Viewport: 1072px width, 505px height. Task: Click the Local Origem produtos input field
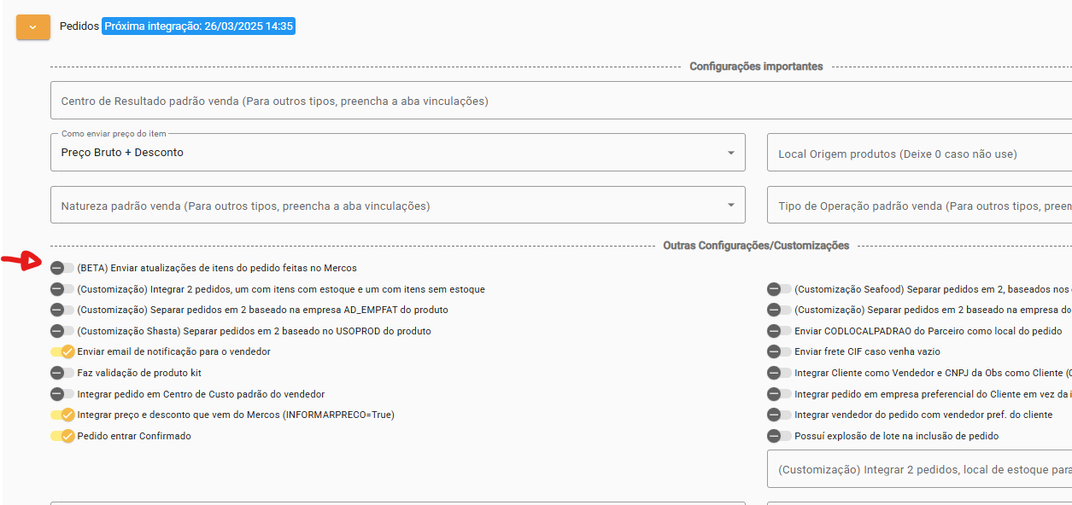[918, 154]
